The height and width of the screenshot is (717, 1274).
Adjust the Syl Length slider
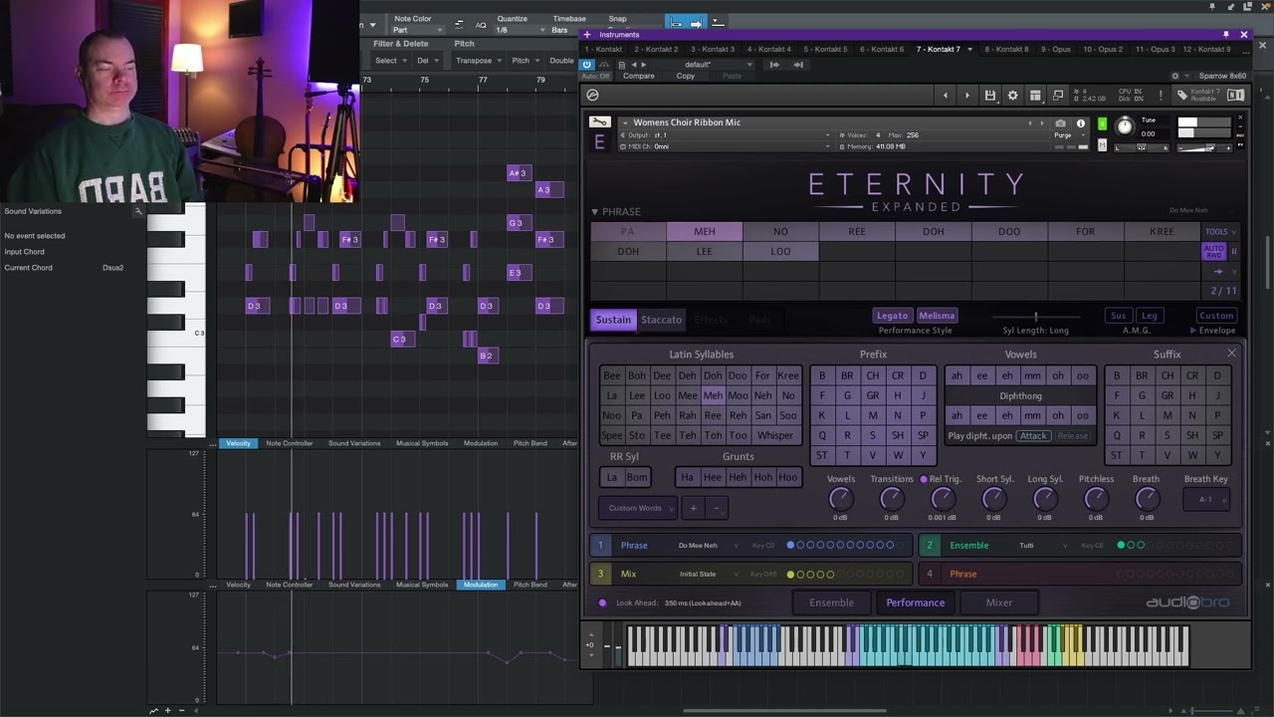[x=1035, y=317]
